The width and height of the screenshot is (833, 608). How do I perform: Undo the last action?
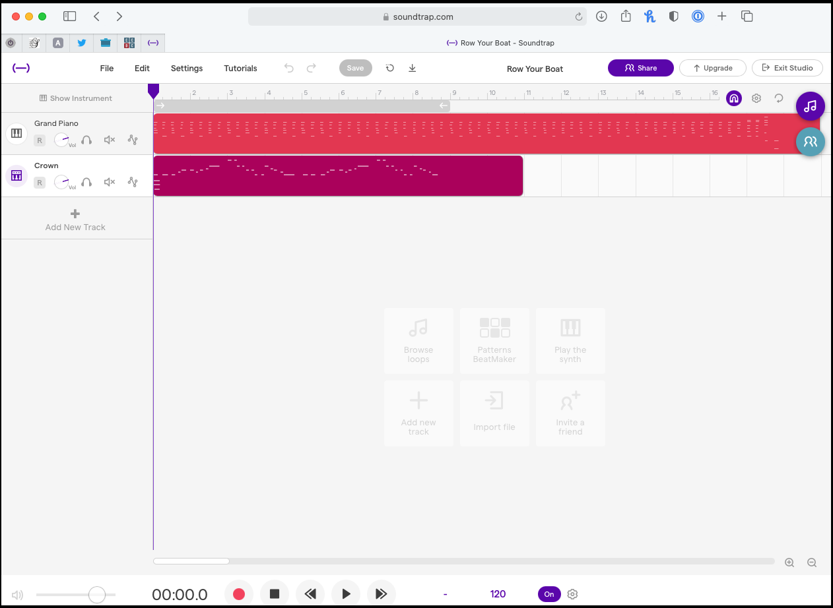pos(288,68)
